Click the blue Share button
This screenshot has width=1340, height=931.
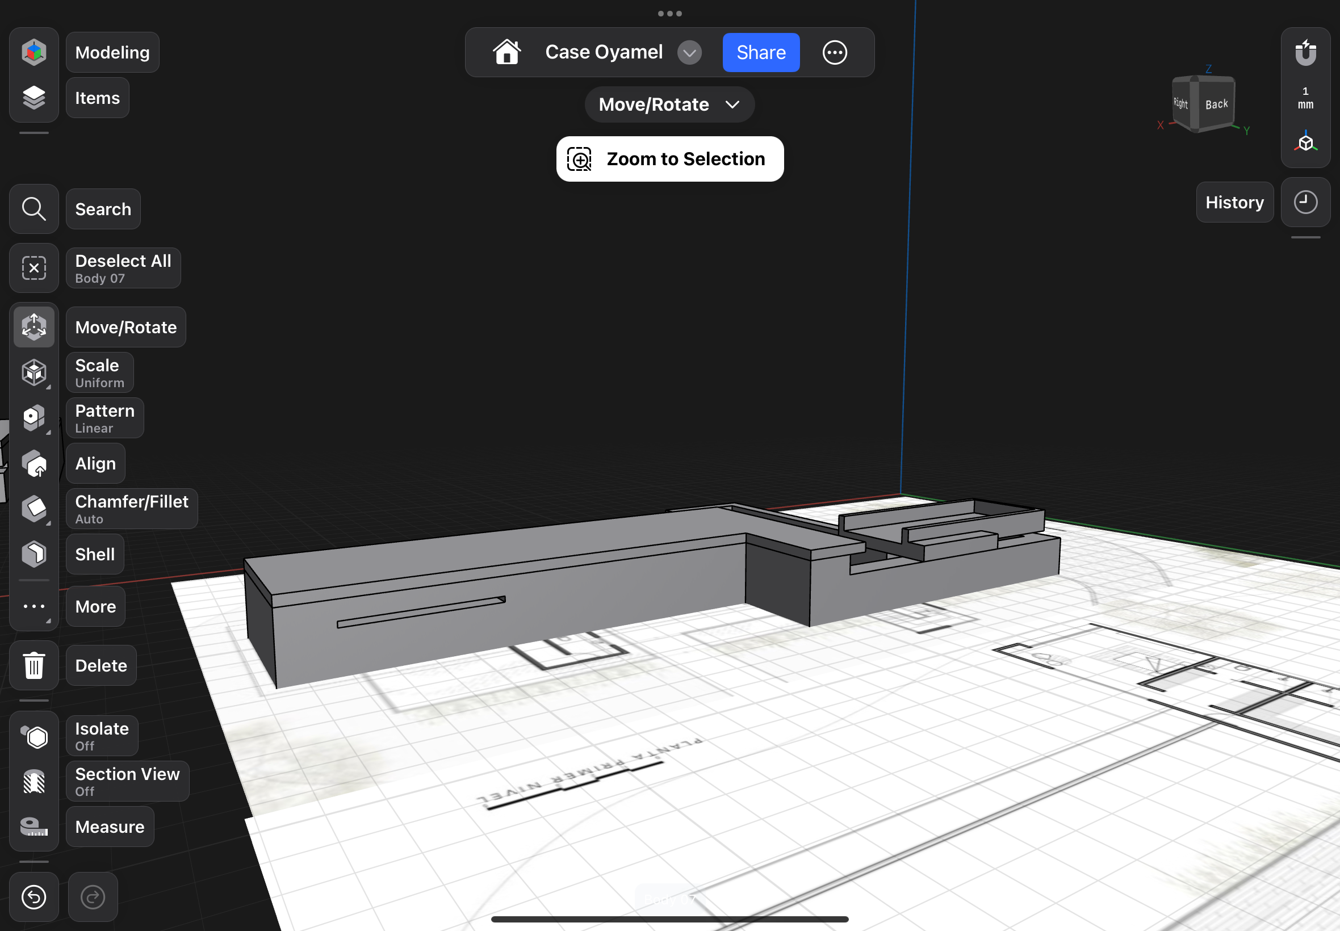coord(761,52)
